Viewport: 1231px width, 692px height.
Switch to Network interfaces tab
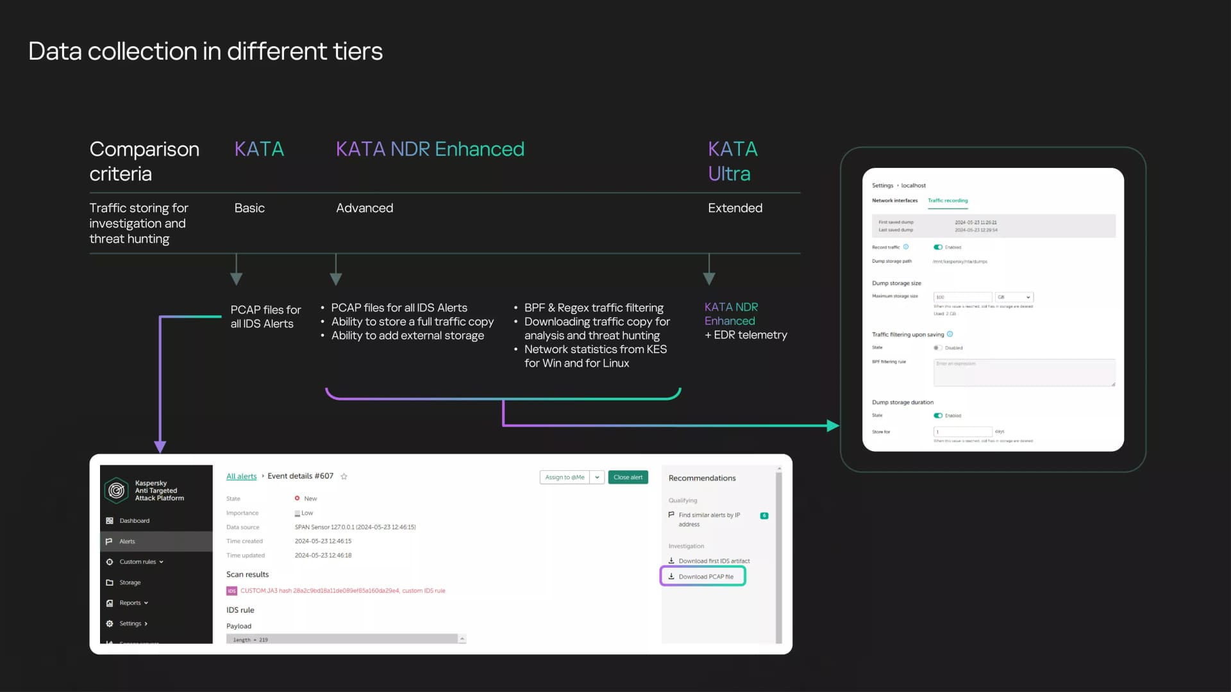894,201
